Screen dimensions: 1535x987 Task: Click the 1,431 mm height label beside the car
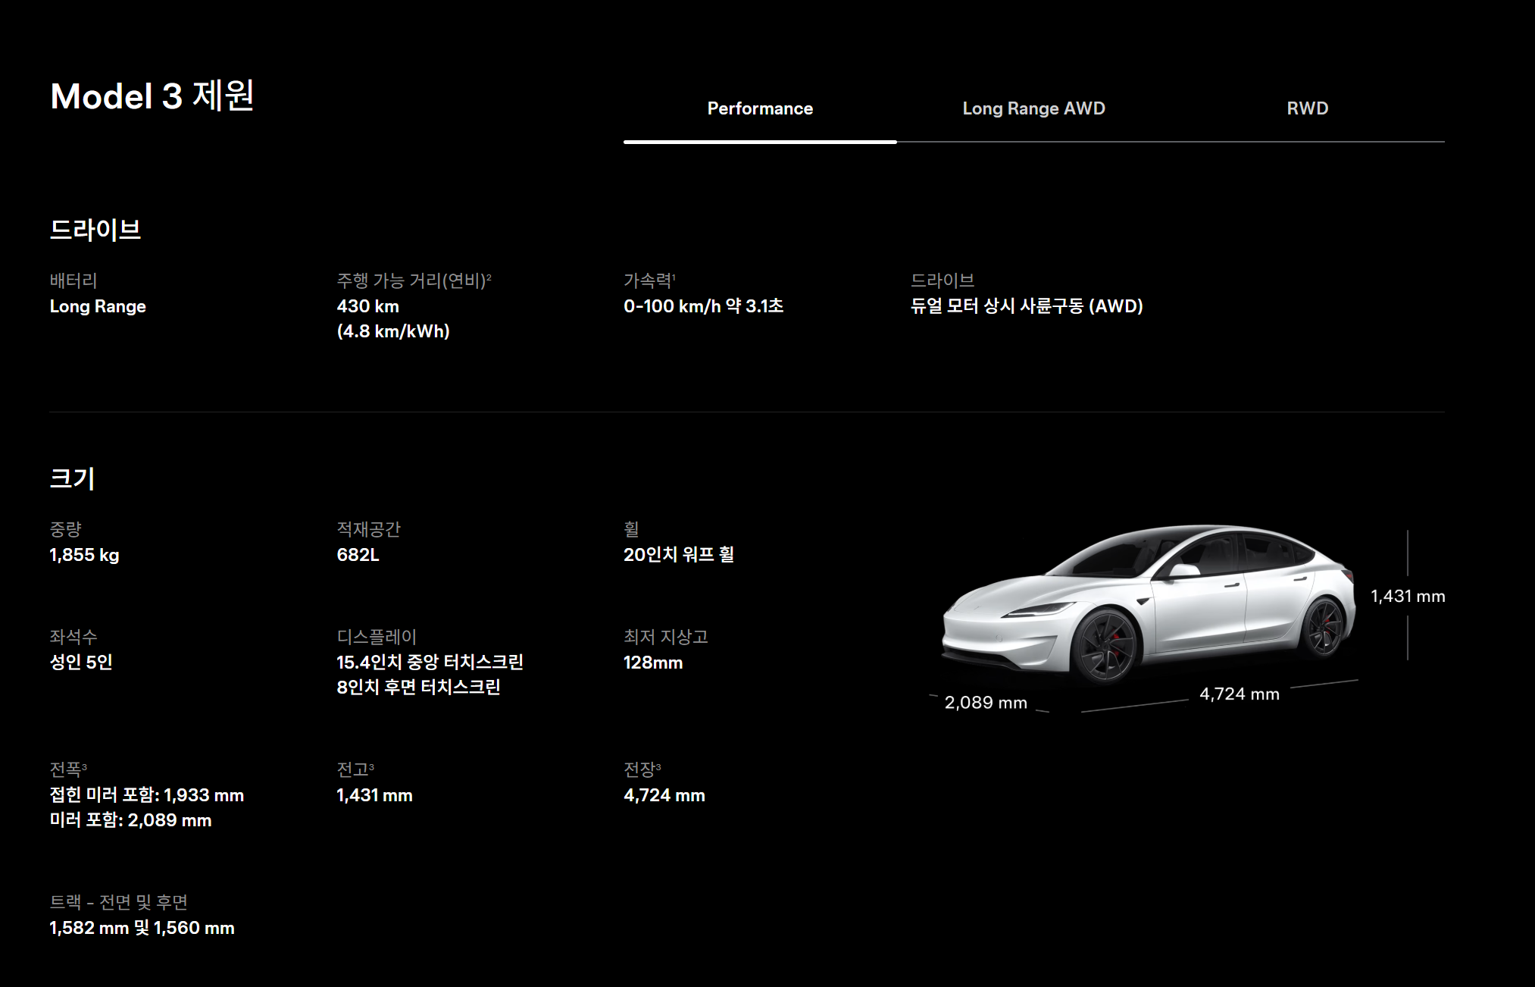pyautogui.click(x=1408, y=597)
